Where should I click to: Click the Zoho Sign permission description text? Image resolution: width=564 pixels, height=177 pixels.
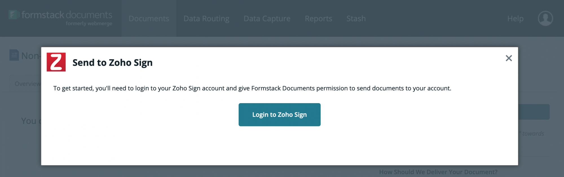pos(252,88)
